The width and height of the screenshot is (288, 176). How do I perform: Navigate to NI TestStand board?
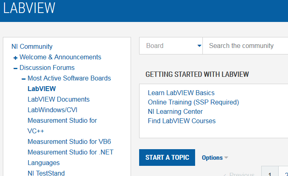pyautogui.click(x=46, y=173)
